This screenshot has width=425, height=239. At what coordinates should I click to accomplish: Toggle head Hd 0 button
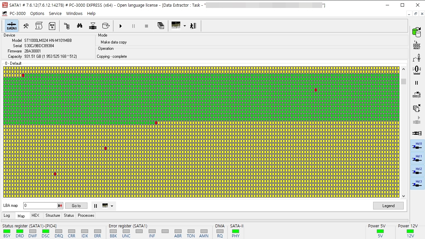417,146
